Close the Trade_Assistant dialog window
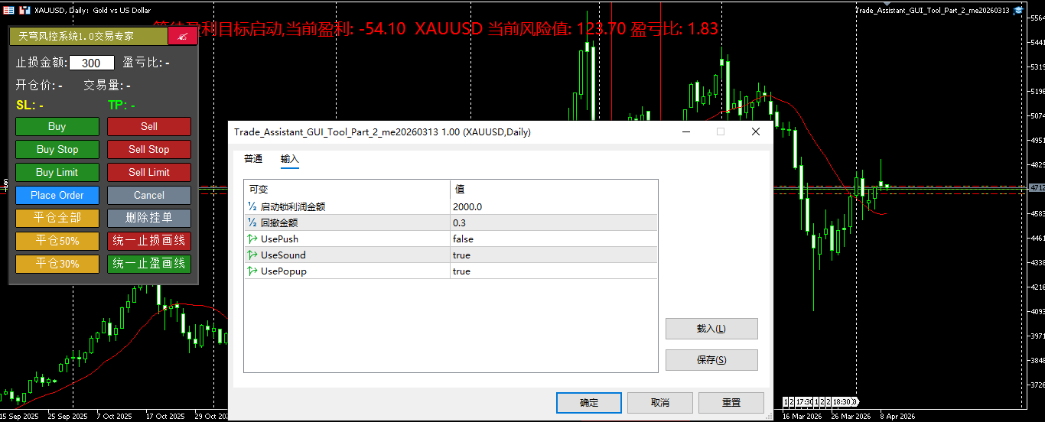 coord(756,131)
